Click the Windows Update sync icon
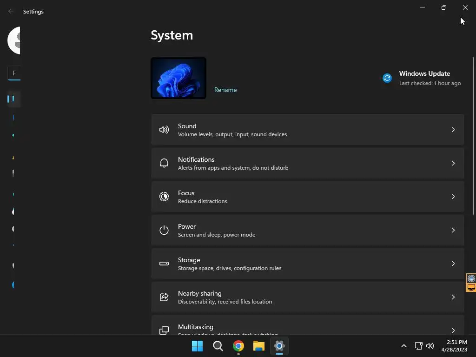Viewport: 476px width, 357px height. (x=387, y=78)
